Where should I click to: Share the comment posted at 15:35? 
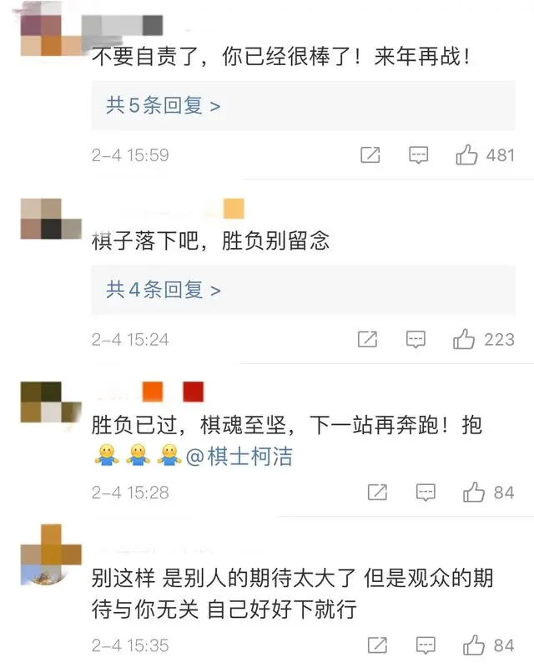(377, 645)
